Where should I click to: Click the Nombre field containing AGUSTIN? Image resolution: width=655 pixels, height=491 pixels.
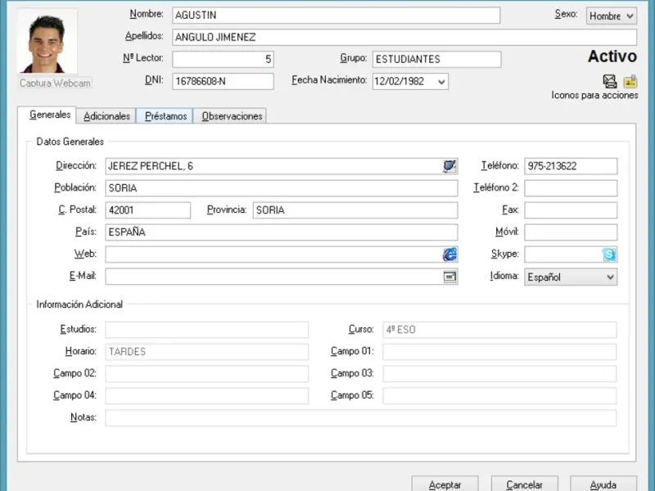(336, 16)
